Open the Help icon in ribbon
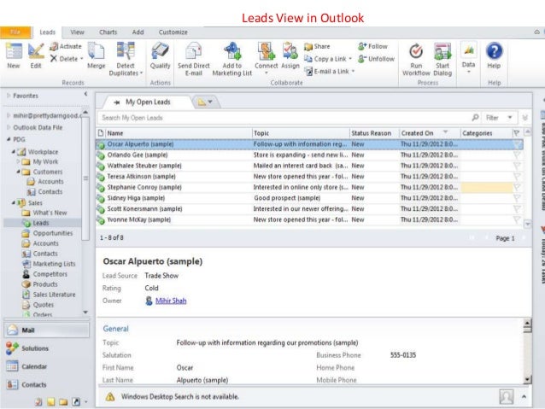The image size is (545, 409). click(x=494, y=51)
